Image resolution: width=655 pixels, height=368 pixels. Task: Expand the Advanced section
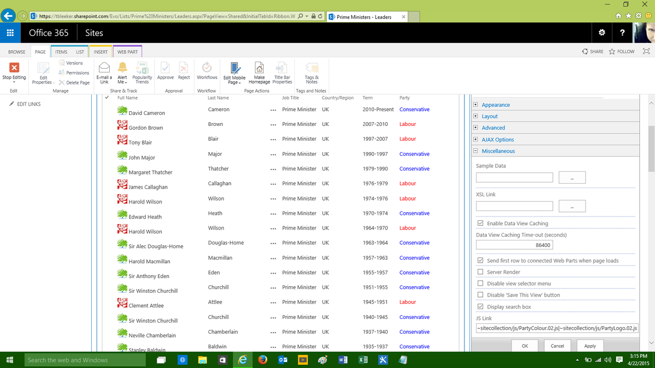(475, 128)
